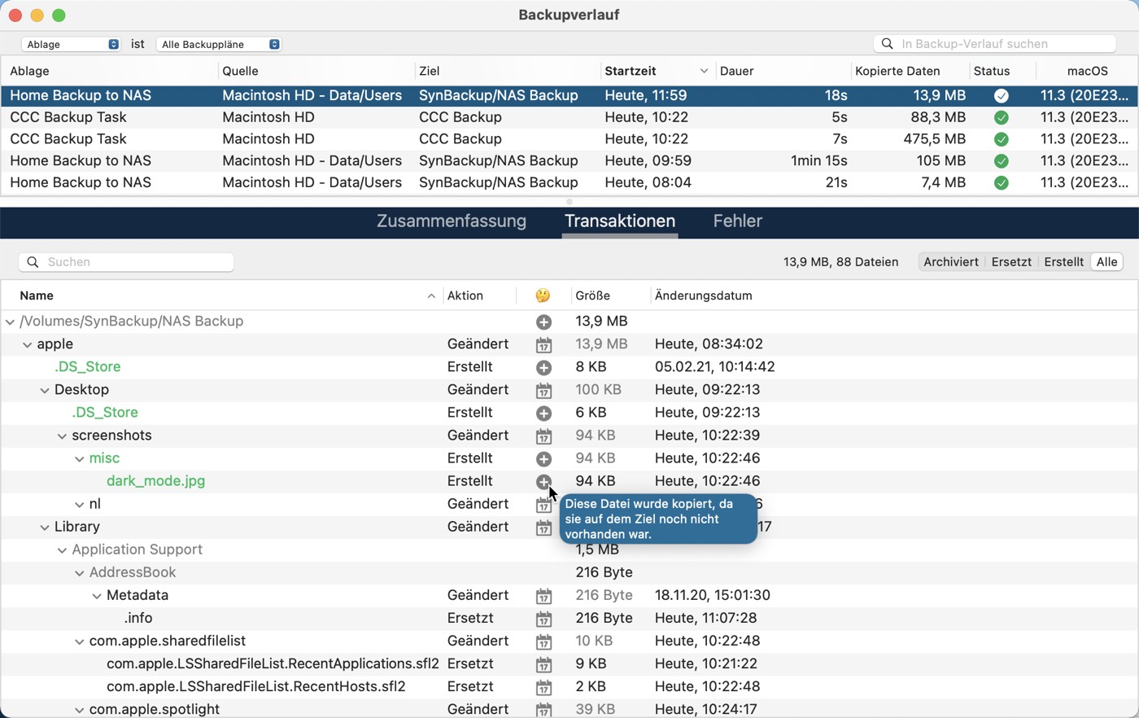Collapse the /Volumes/SynBackup/NAS Backup folder
Viewport: 1139px width, 718px height.
[10, 322]
